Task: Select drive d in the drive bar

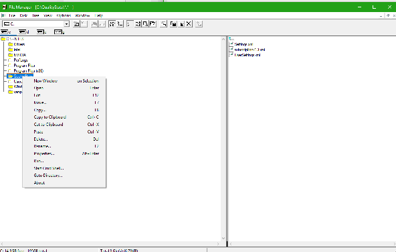Action: tap(24, 32)
